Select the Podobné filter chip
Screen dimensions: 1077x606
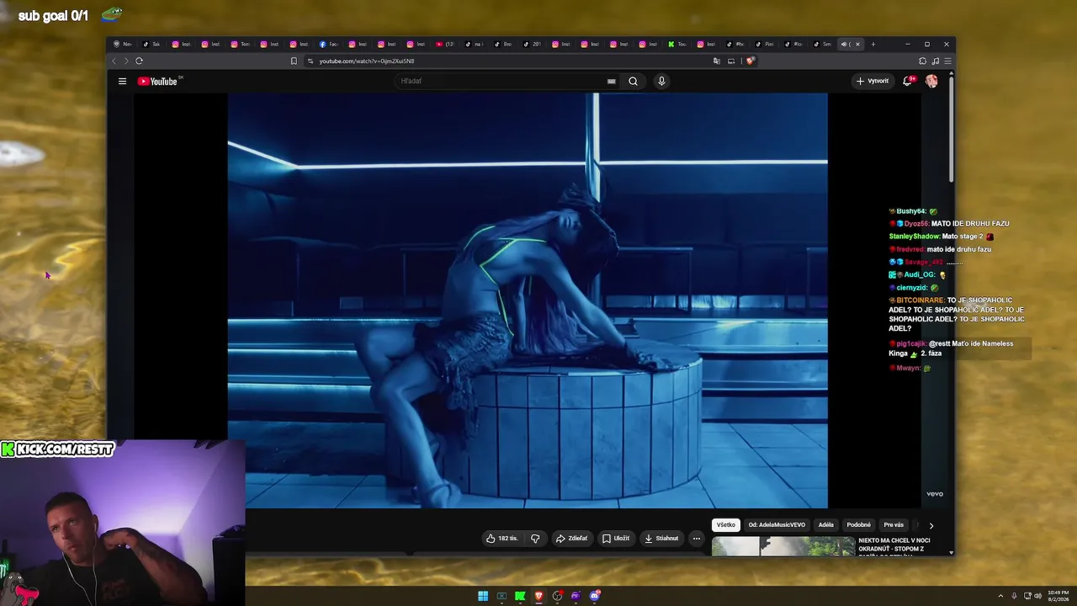click(859, 525)
